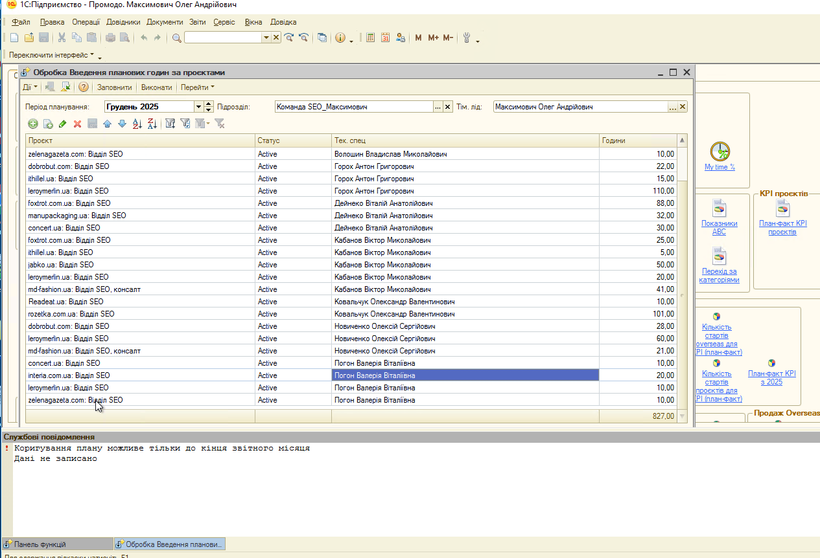This screenshot has height=558, width=820.
Task: Sort the table ascending A-Z
Action: [137, 124]
